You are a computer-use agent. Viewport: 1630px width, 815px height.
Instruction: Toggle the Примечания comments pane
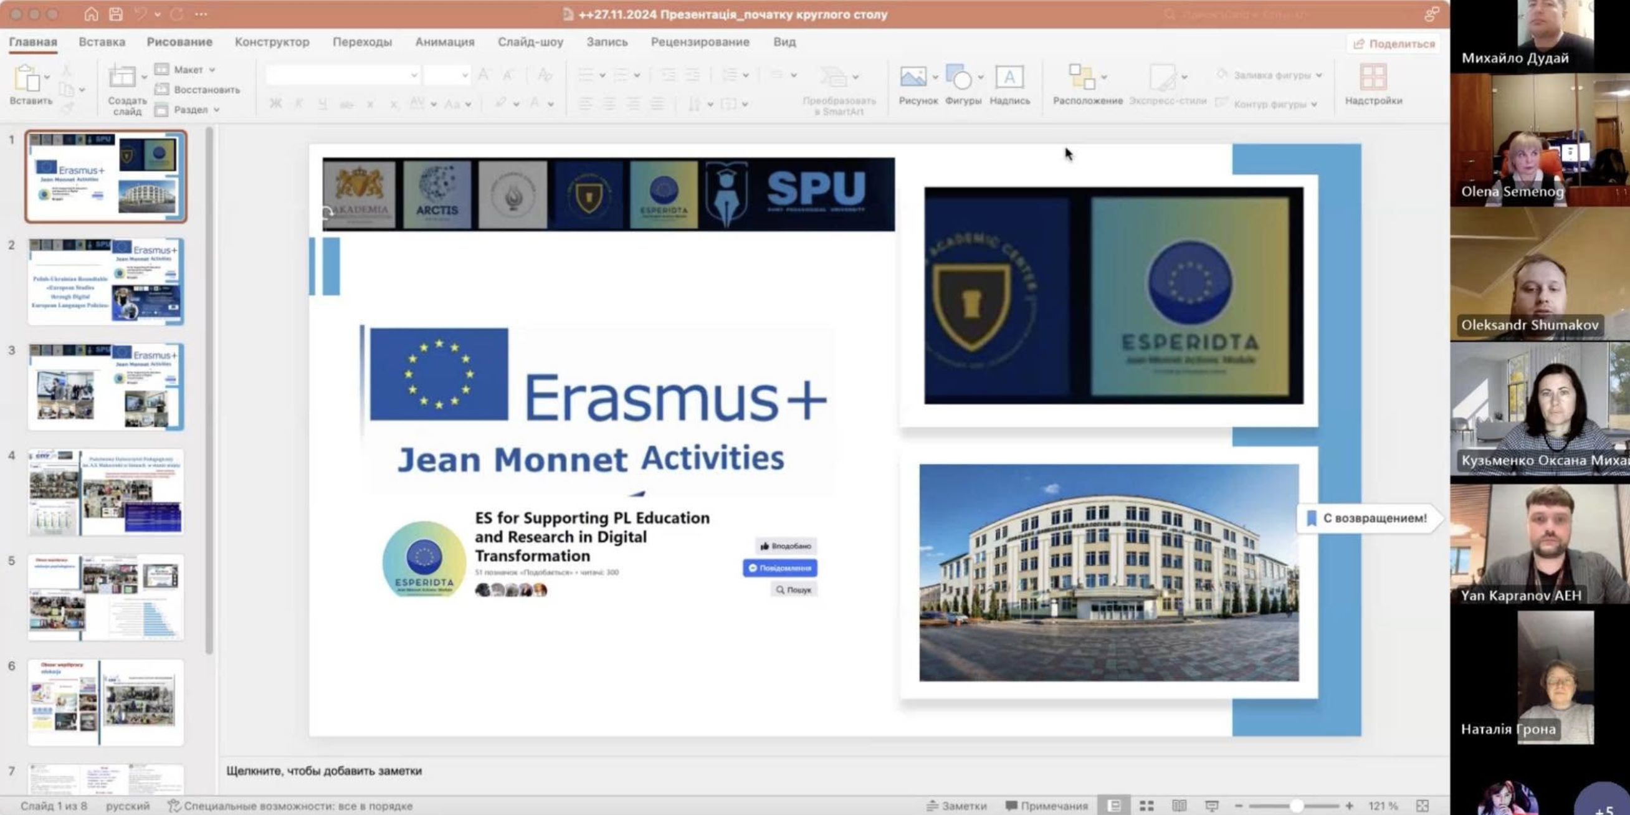coord(1046,806)
